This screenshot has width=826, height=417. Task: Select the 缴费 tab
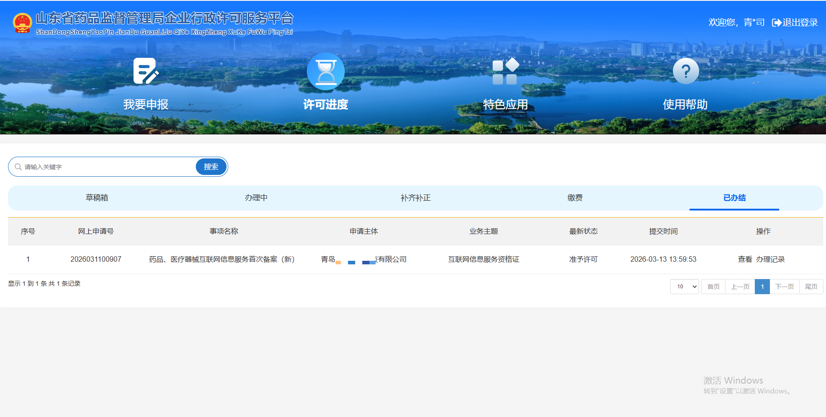tap(575, 198)
